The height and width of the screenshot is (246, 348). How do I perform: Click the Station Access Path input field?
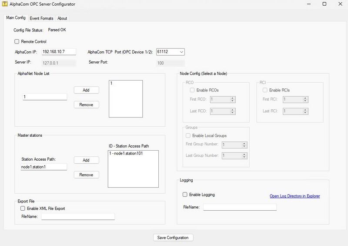tap(43, 167)
